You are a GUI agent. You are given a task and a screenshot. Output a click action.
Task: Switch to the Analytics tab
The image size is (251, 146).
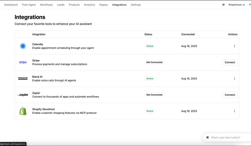click(x=89, y=5)
